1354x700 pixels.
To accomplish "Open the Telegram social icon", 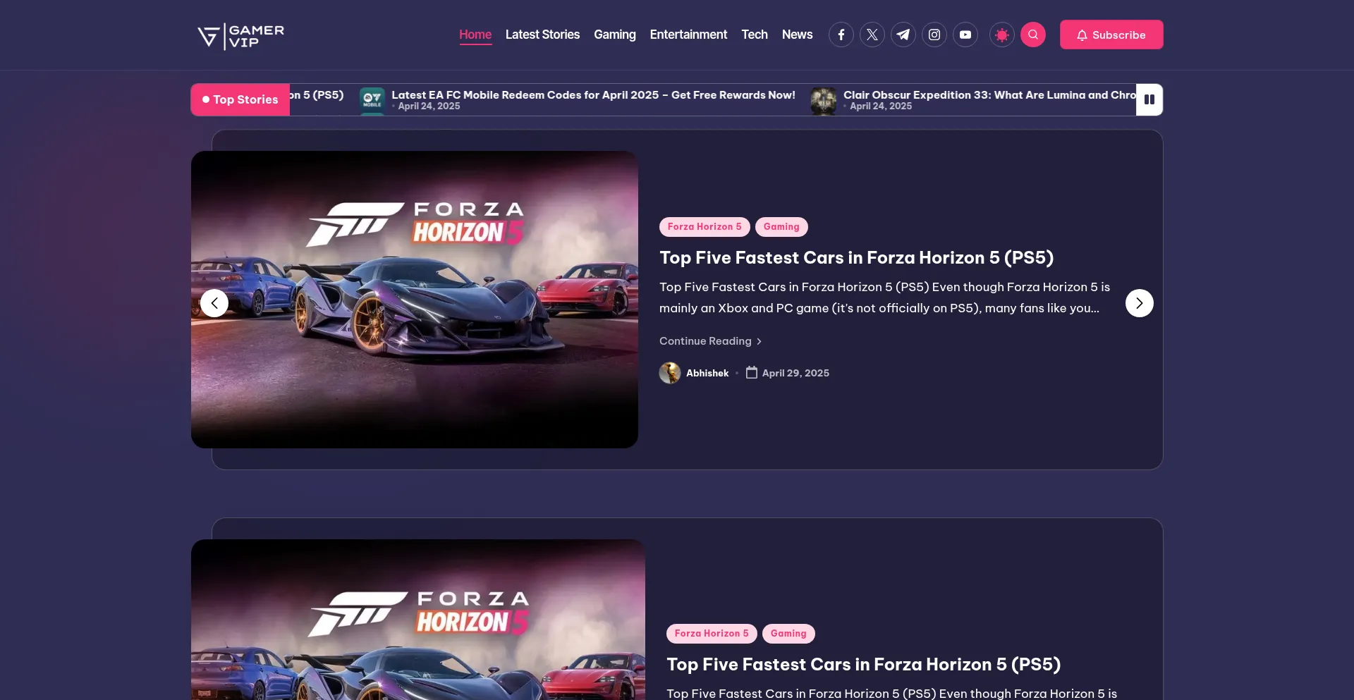I will (903, 35).
